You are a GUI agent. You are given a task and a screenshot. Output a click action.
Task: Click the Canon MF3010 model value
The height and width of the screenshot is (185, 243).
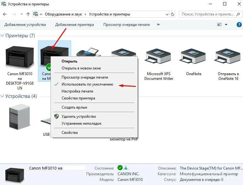[x=130, y=180]
